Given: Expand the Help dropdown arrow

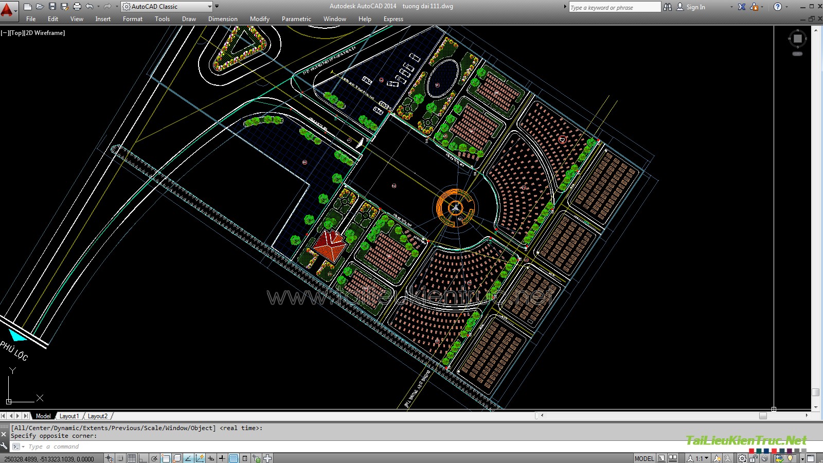Looking at the screenshot, I should [x=786, y=7].
